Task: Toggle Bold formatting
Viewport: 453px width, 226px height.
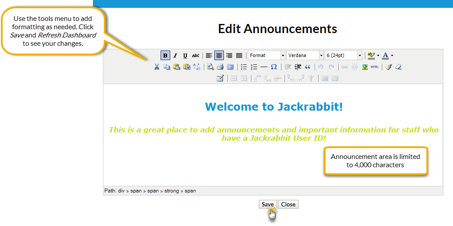Action: coord(165,55)
